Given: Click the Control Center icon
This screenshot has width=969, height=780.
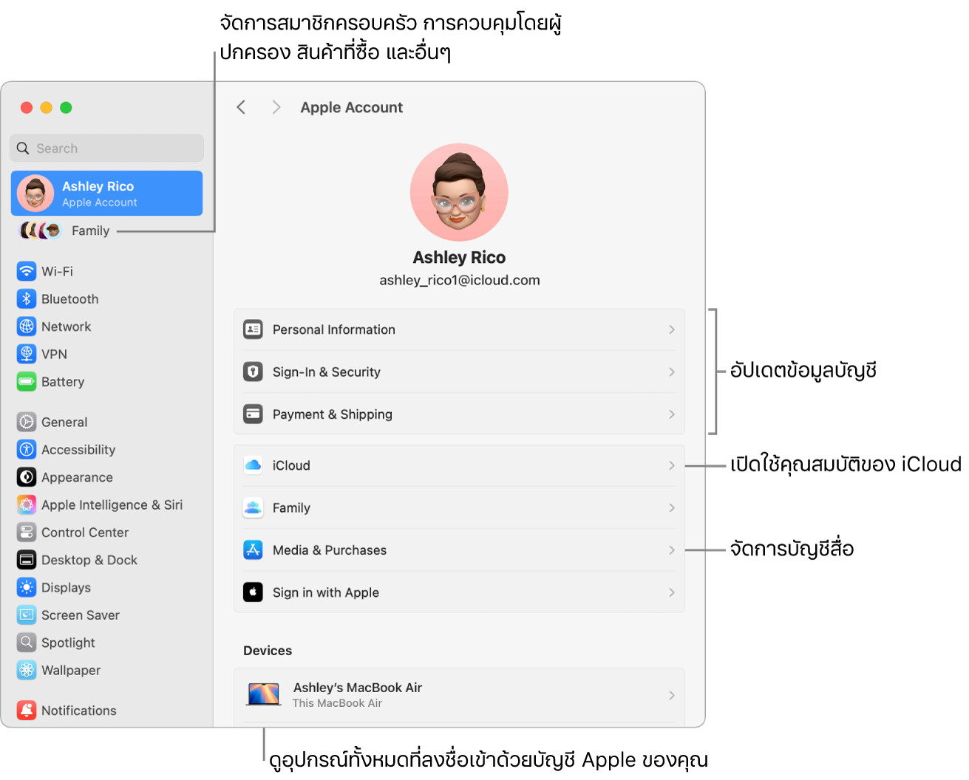Looking at the screenshot, I should pyautogui.click(x=27, y=533).
